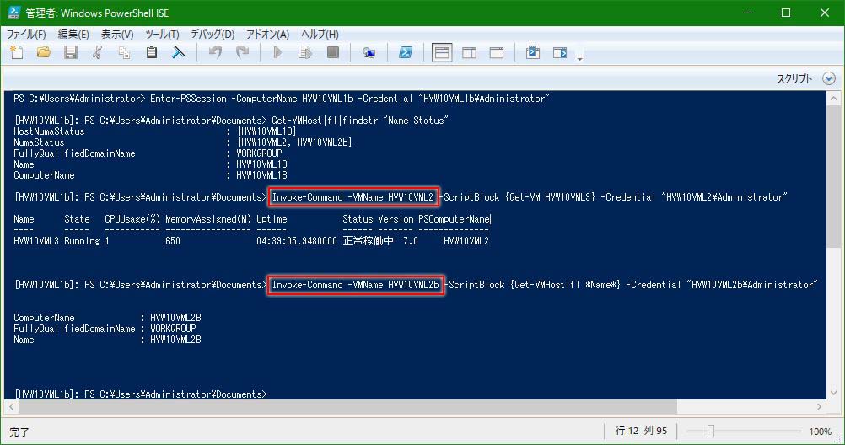Screen dimensions: 845x445
Task: Minimize the PowerShell ISE window
Action: pos(747,13)
